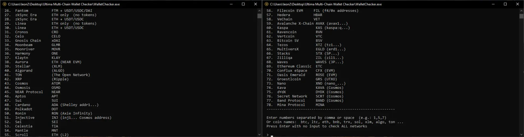Select row 50 Ronin
This screenshot has width=524, height=137.
coord(48,113)
